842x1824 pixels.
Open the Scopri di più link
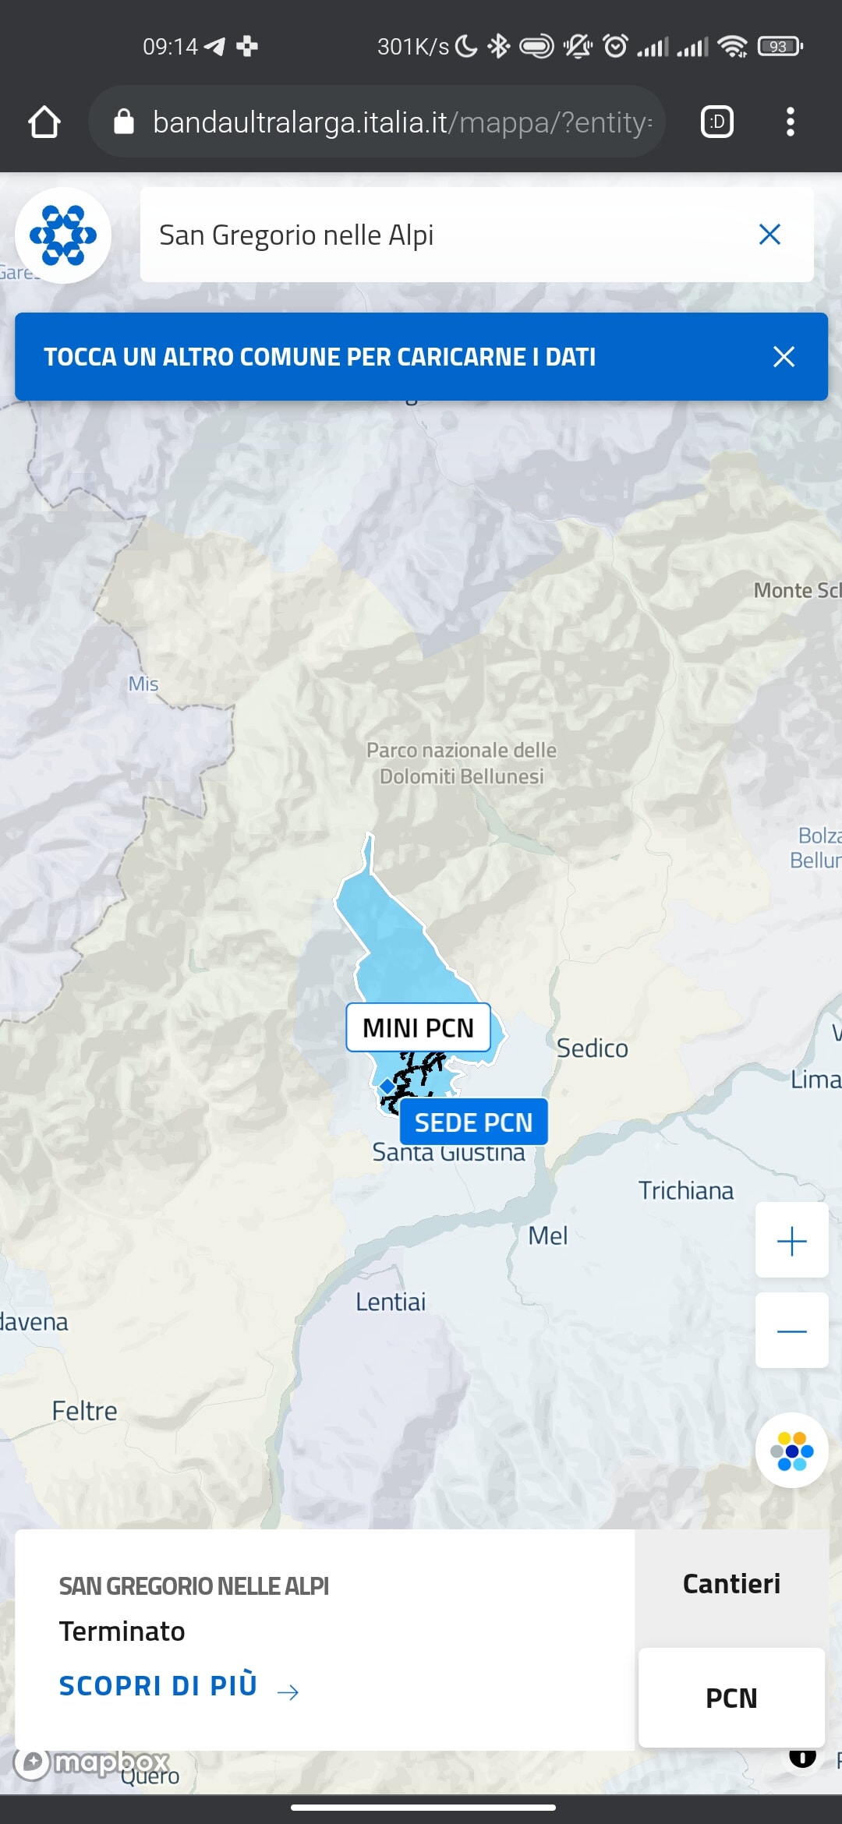pos(179,1686)
